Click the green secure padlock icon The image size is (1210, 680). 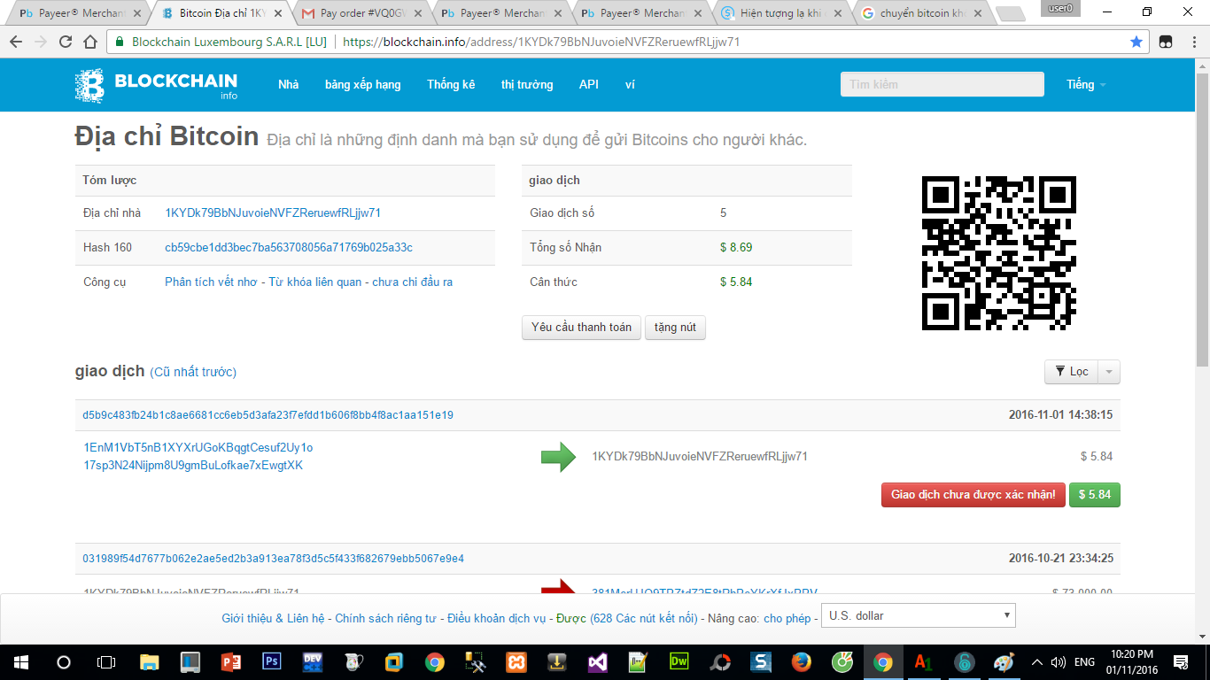(120, 42)
